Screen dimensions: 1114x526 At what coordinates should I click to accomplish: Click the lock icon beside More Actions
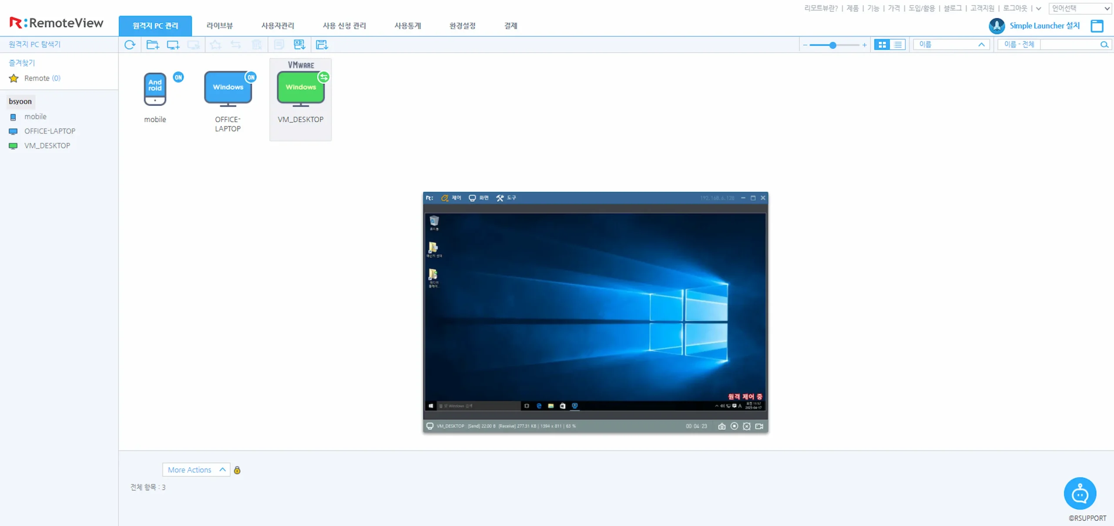(x=237, y=470)
